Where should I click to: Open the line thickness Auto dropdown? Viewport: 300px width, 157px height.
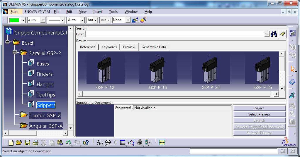(82, 20)
